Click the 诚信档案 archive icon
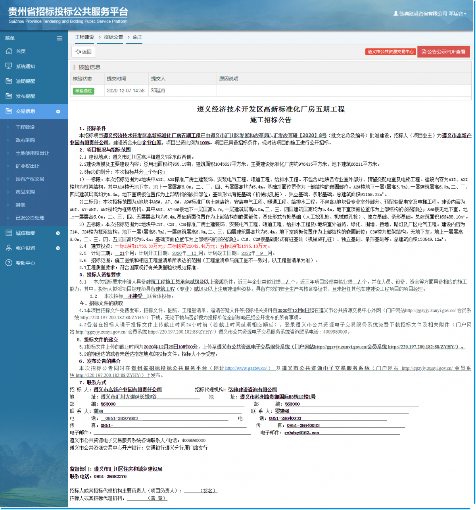Image resolution: width=476 pixels, height=510 pixels. pyautogui.click(x=8, y=233)
